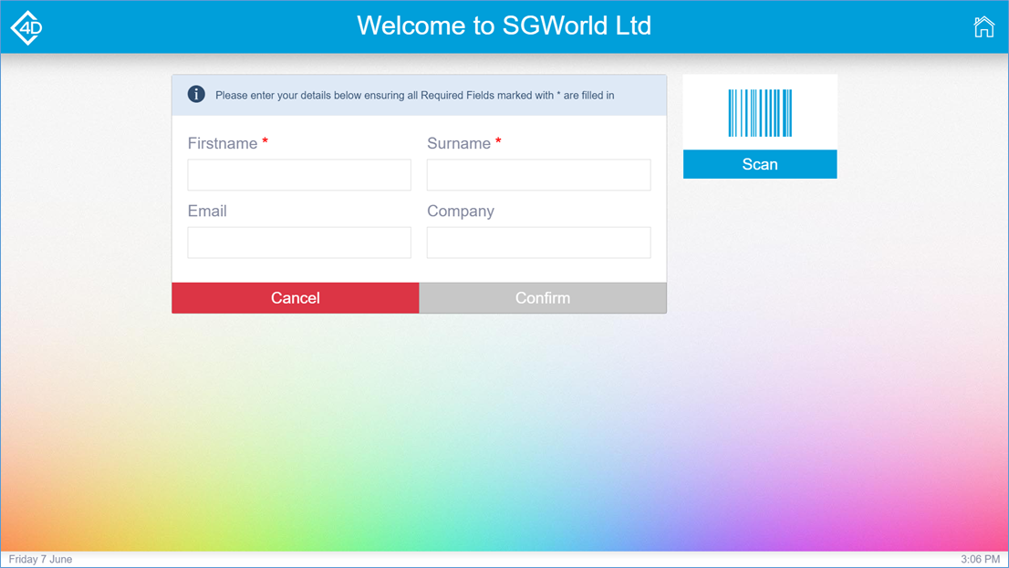Focus the Surname input field
Screen dimensions: 1009x568
[x=538, y=175]
